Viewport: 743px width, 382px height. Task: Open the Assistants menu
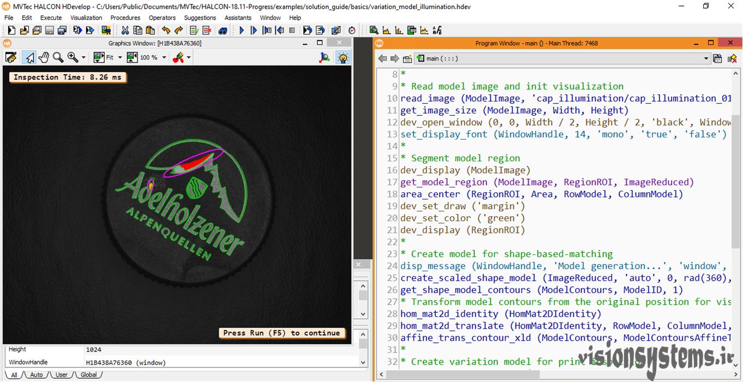[x=238, y=17]
